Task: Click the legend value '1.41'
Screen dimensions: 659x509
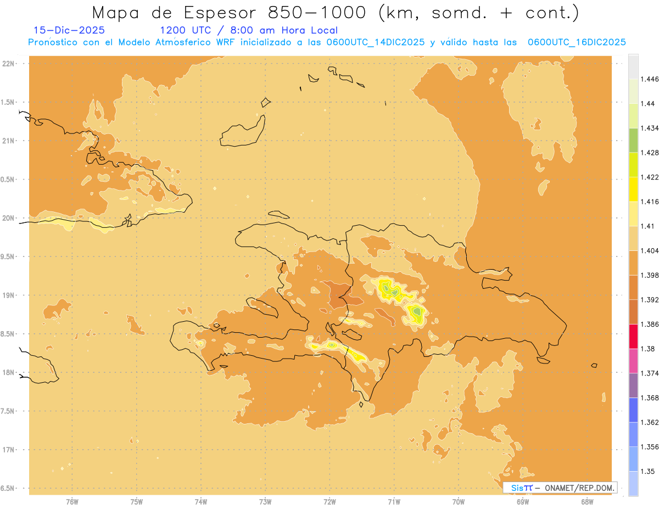Action: click(x=648, y=226)
